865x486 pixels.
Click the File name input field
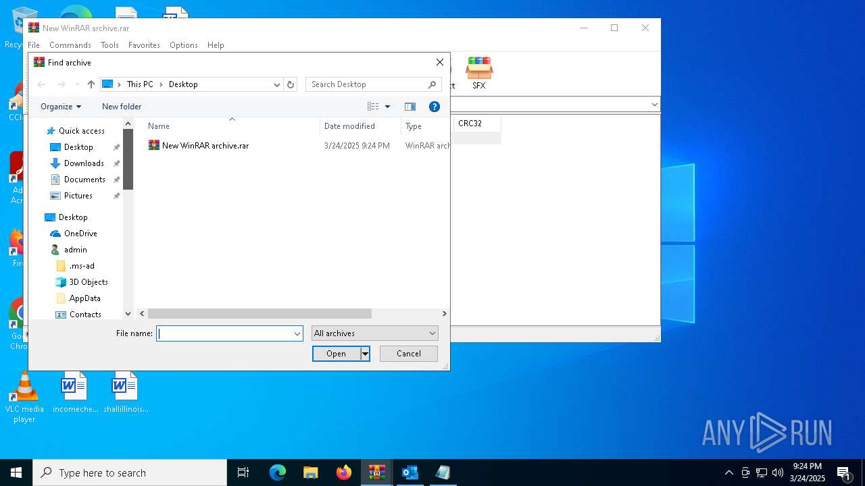224,333
